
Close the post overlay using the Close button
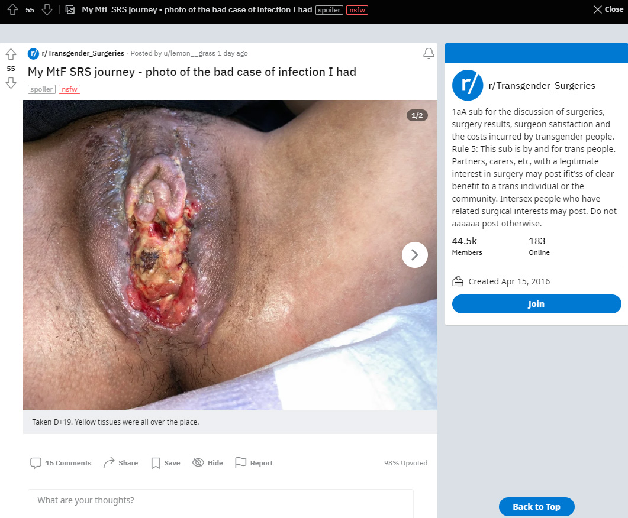[x=608, y=9]
